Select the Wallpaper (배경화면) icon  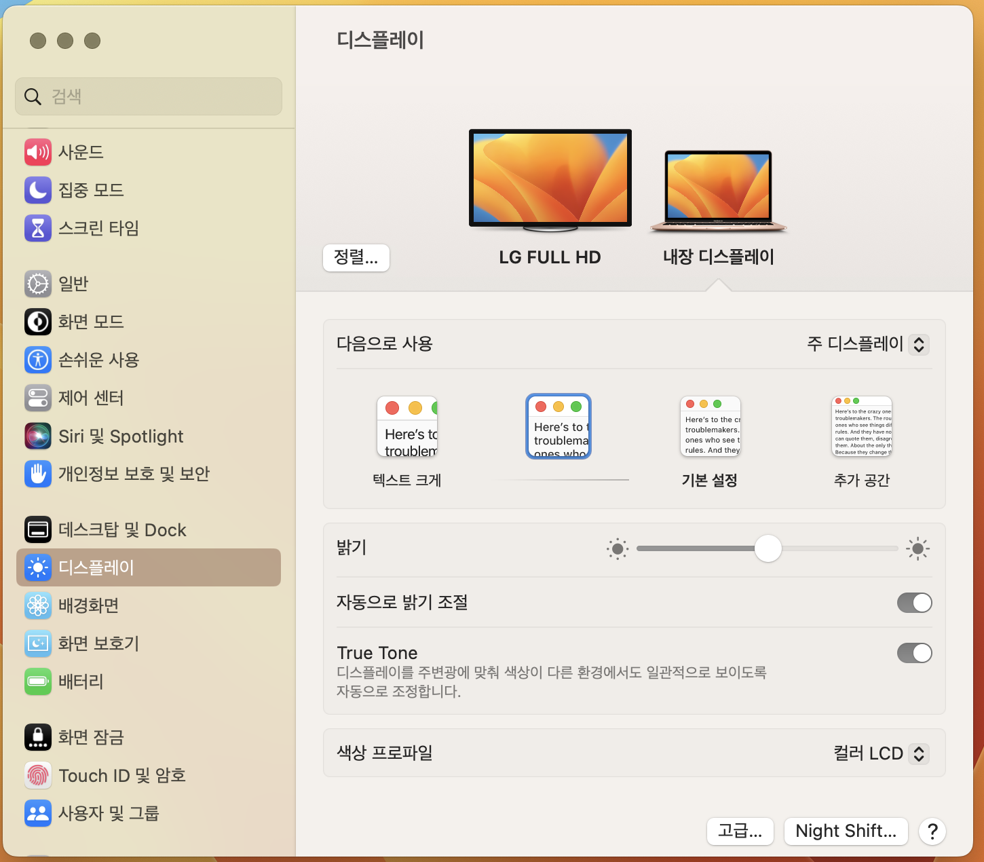click(38, 605)
